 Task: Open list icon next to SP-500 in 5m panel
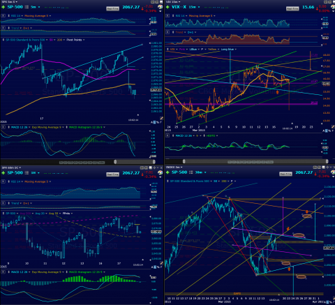(x=27, y=7)
